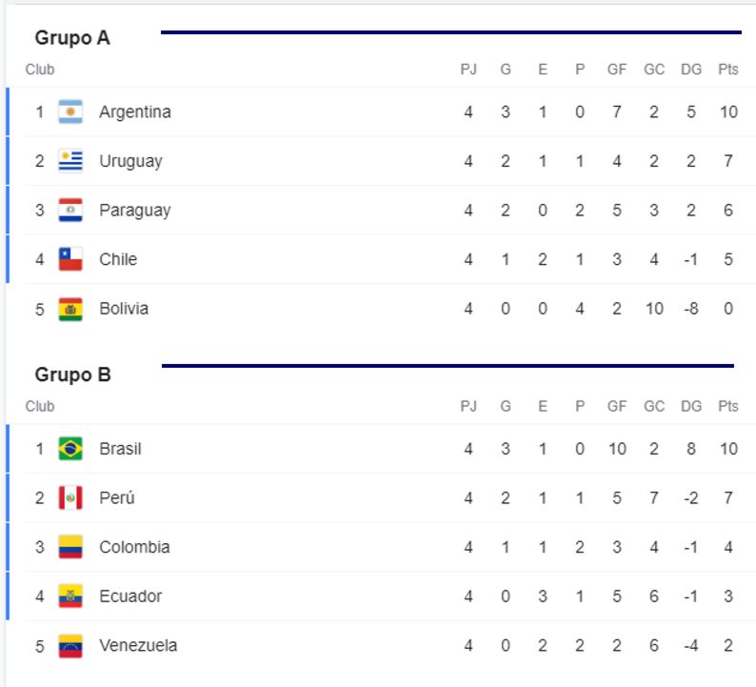The height and width of the screenshot is (687, 756).
Task: Click the Ecuador flag icon
Action: click(70, 596)
